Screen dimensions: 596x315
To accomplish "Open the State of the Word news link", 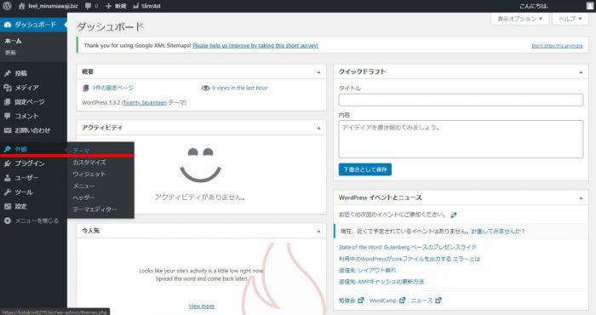I will (x=408, y=248).
